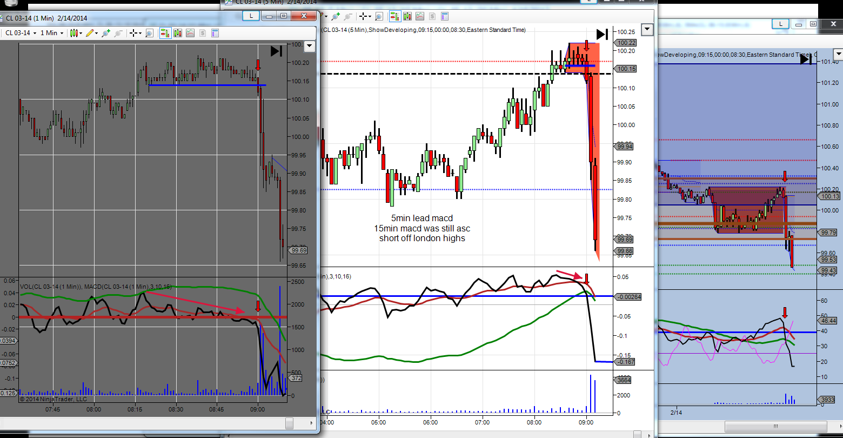The width and height of the screenshot is (843, 438).
Task: Expand chart style dropdown arrow in 1 Min window
Action: [x=81, y=34]
